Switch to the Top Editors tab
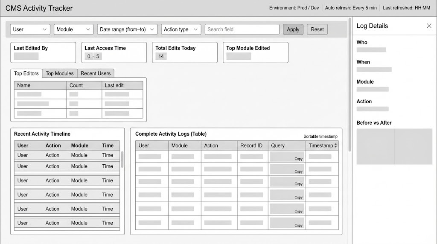This screenshot has height=244, width=437. click(x=26, y=73)
